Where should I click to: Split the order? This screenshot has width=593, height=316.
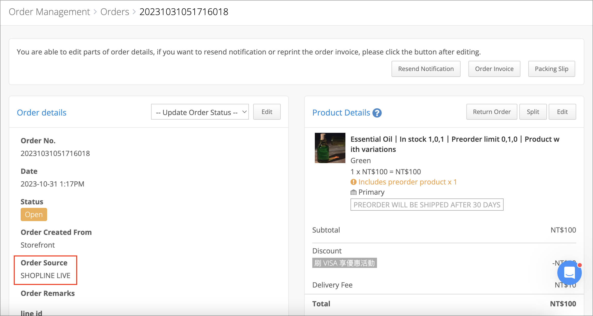(533, 112)
